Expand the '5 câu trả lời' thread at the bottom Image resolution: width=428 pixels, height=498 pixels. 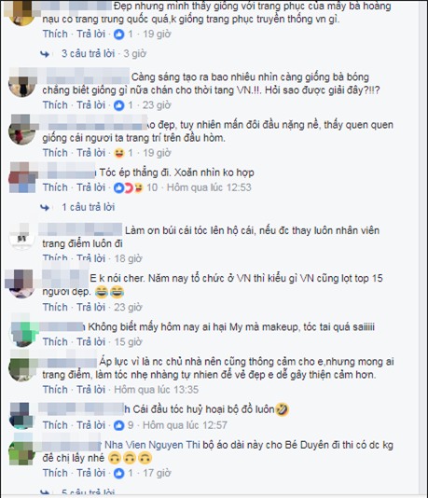tap(88, 492)
